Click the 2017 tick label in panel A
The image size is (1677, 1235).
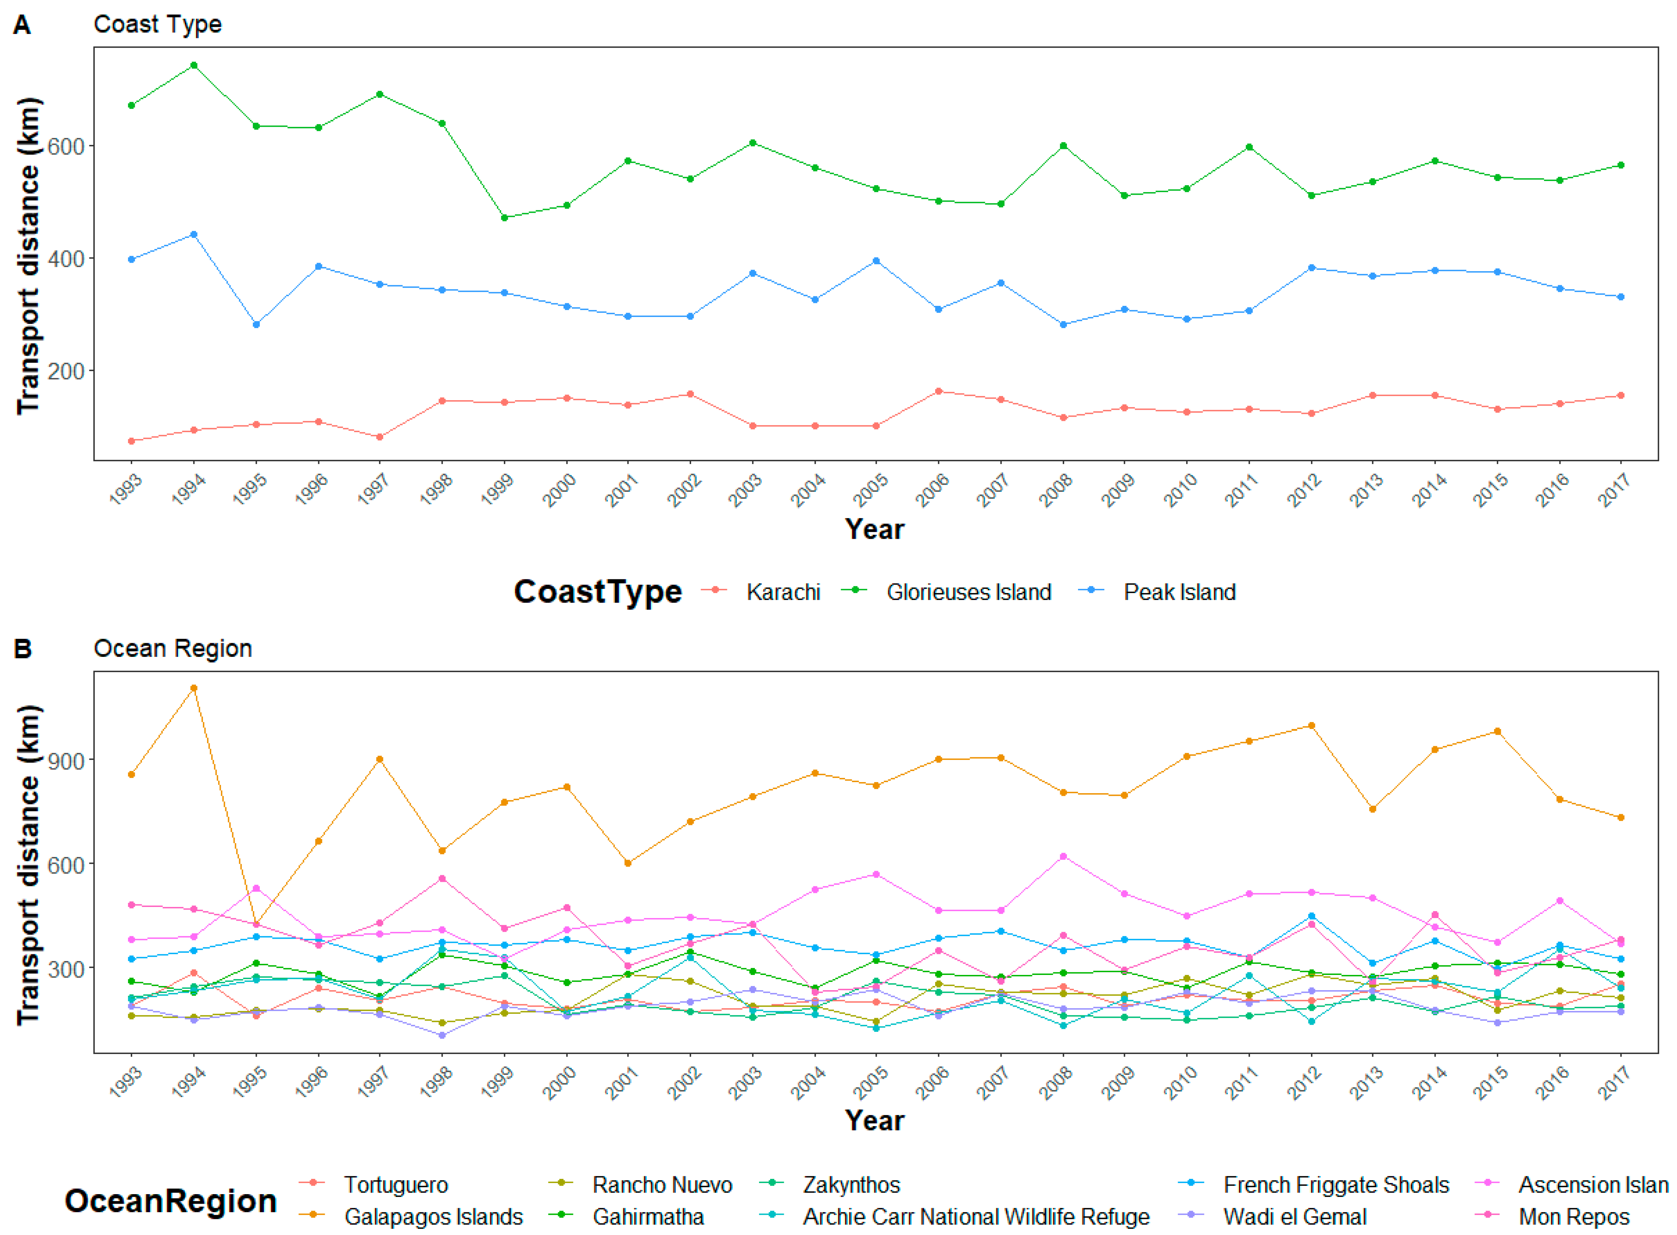1614,491
